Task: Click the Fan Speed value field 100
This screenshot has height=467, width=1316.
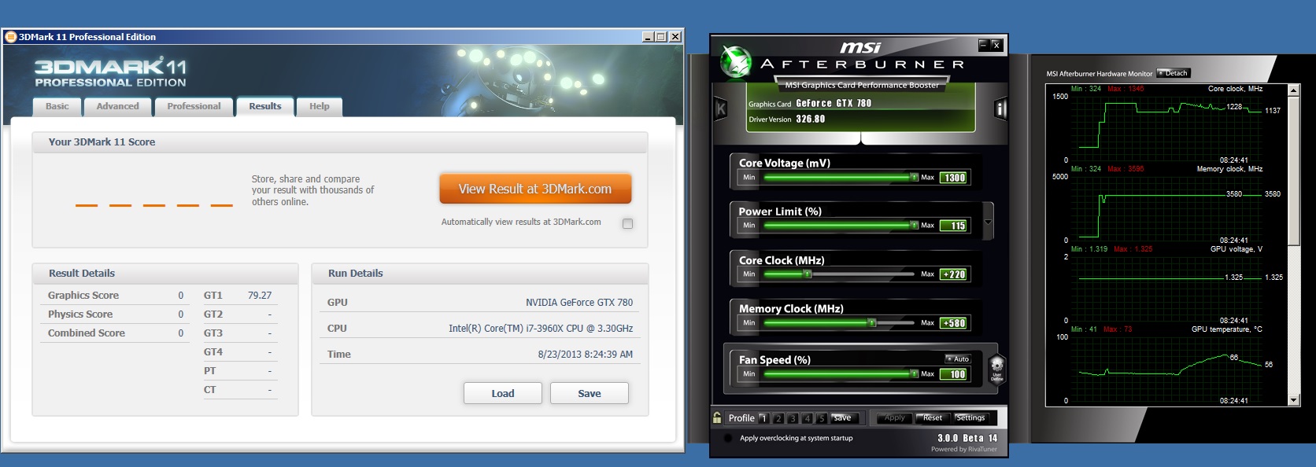Action: point(955,374)
